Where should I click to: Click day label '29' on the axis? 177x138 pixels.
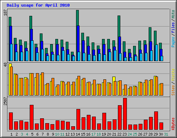point(156,134)
